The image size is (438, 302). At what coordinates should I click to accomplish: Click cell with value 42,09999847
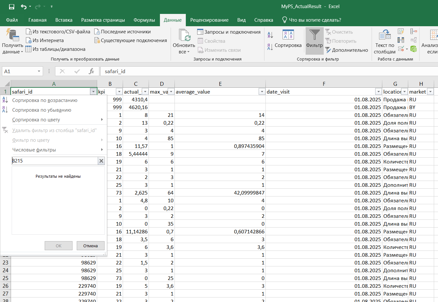[x=220, y=193]
